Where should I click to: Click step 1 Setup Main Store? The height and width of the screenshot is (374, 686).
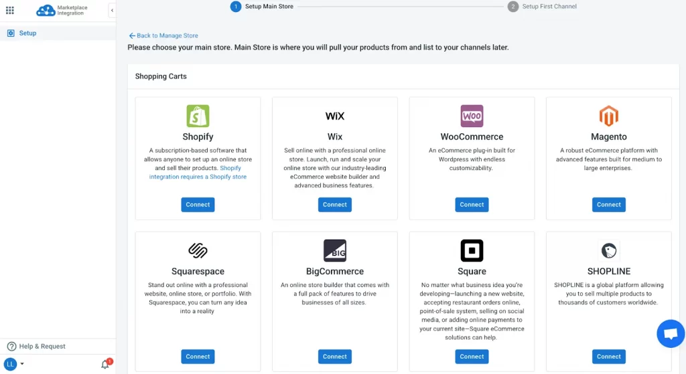tap(262, 7)
